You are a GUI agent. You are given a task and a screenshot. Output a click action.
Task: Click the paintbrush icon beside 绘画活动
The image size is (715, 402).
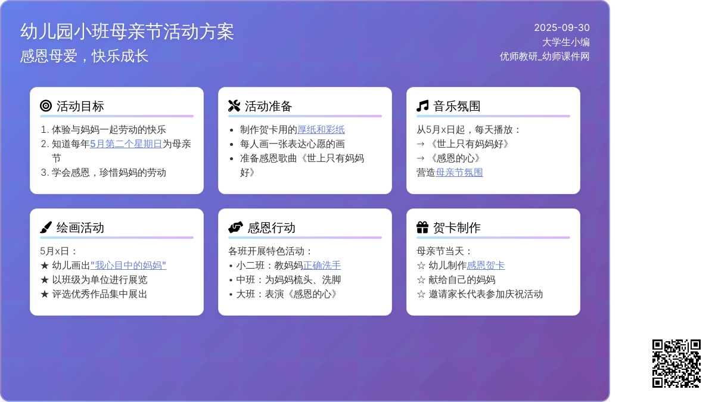46,228
